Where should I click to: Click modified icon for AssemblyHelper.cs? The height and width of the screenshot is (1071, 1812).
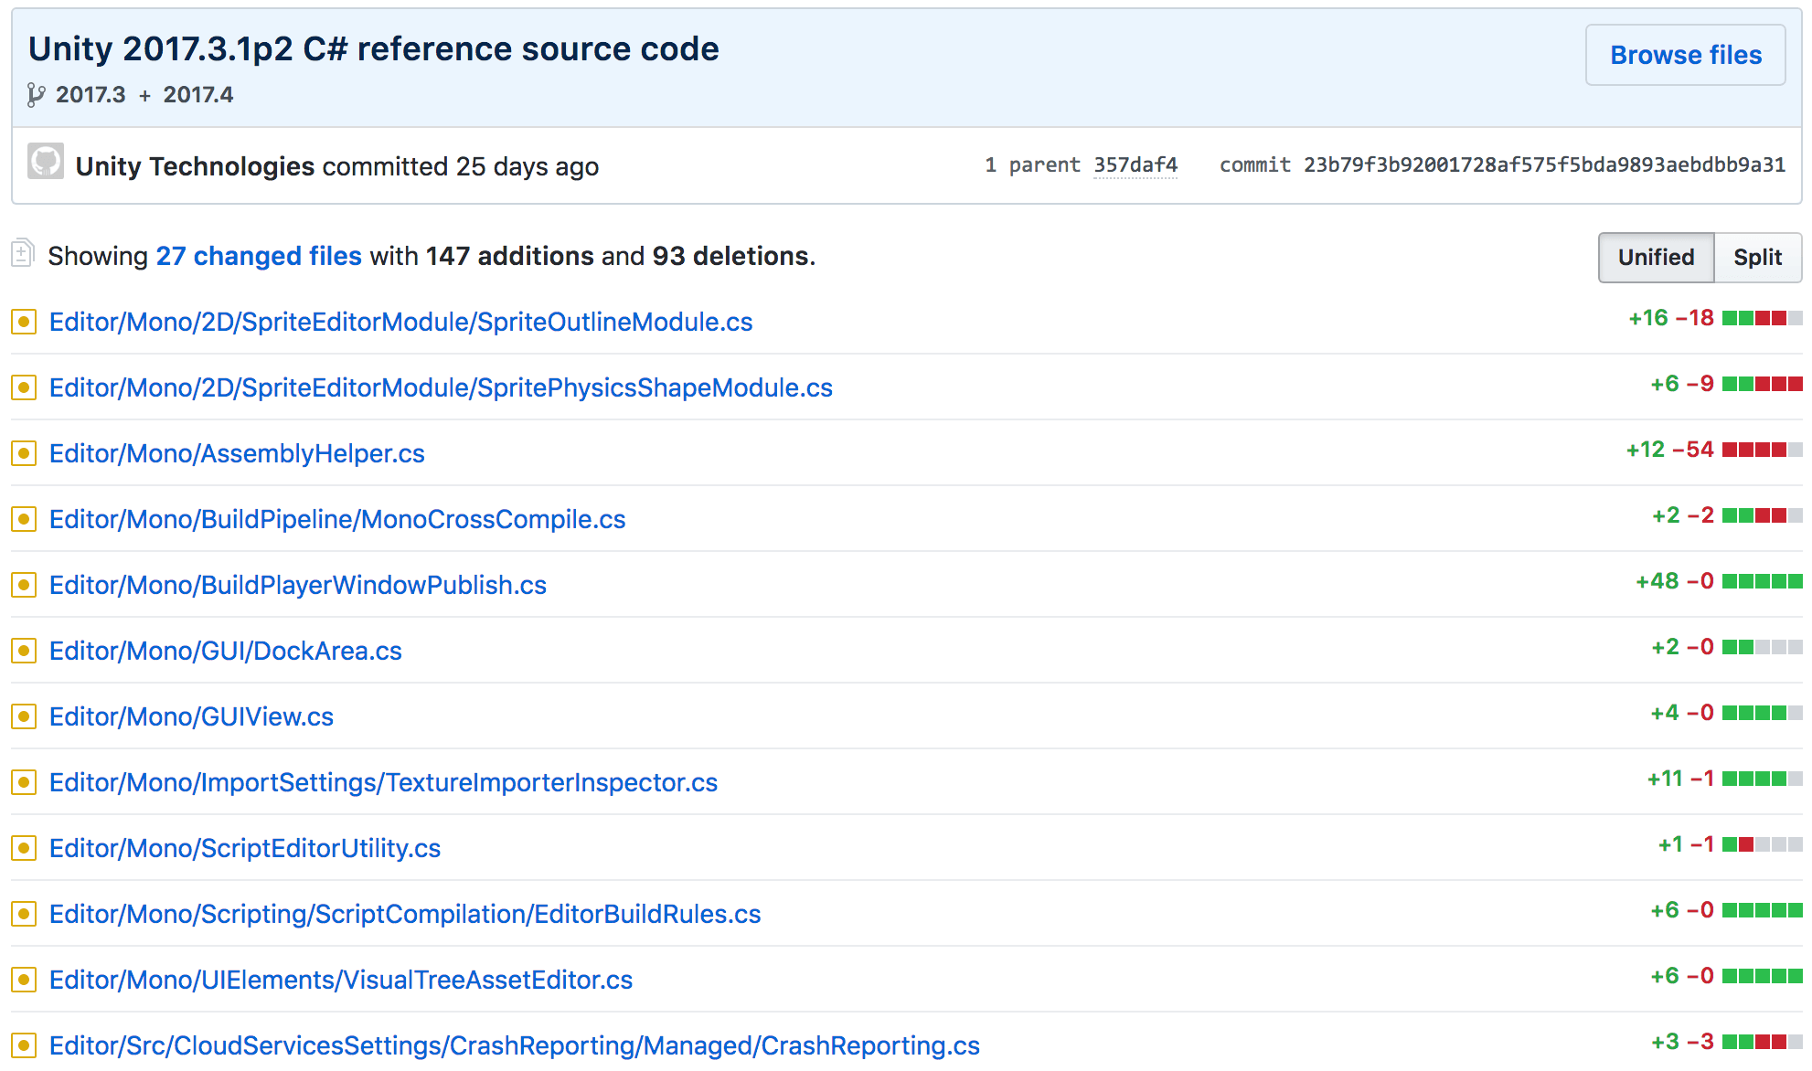coord(24,453)
